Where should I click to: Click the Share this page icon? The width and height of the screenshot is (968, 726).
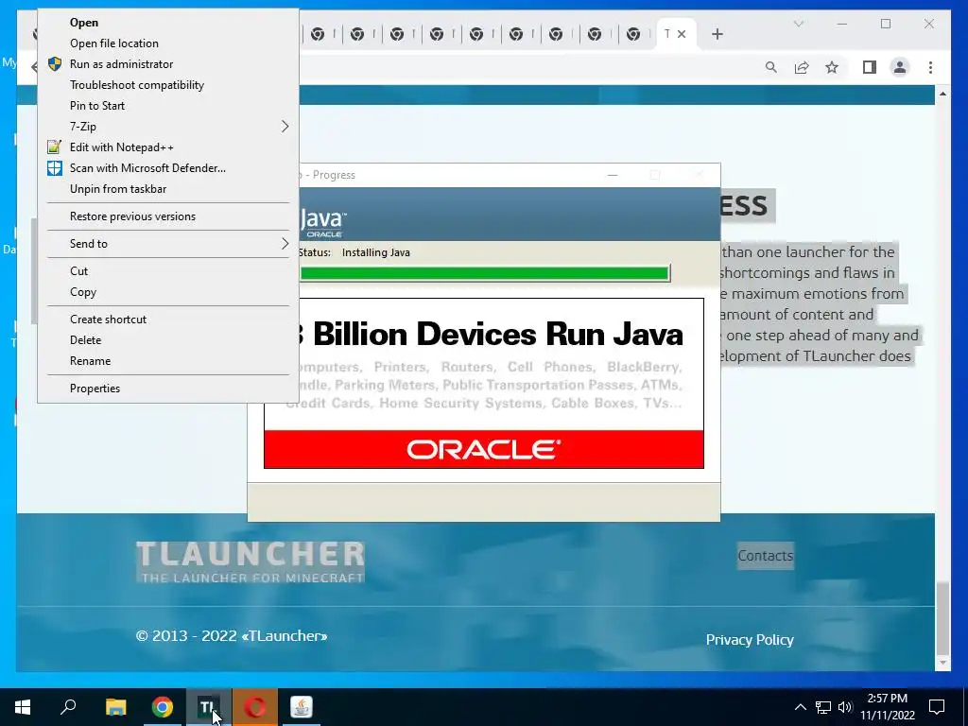point(802,67)
